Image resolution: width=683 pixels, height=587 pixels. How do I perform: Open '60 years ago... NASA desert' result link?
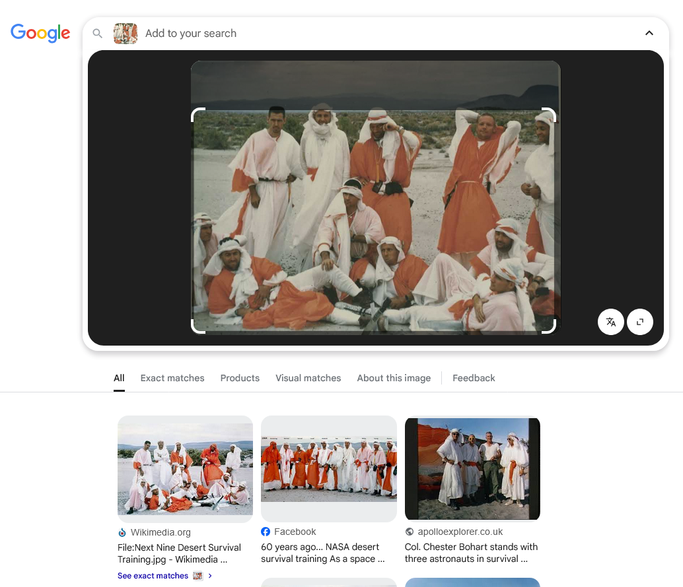point(323,553)
